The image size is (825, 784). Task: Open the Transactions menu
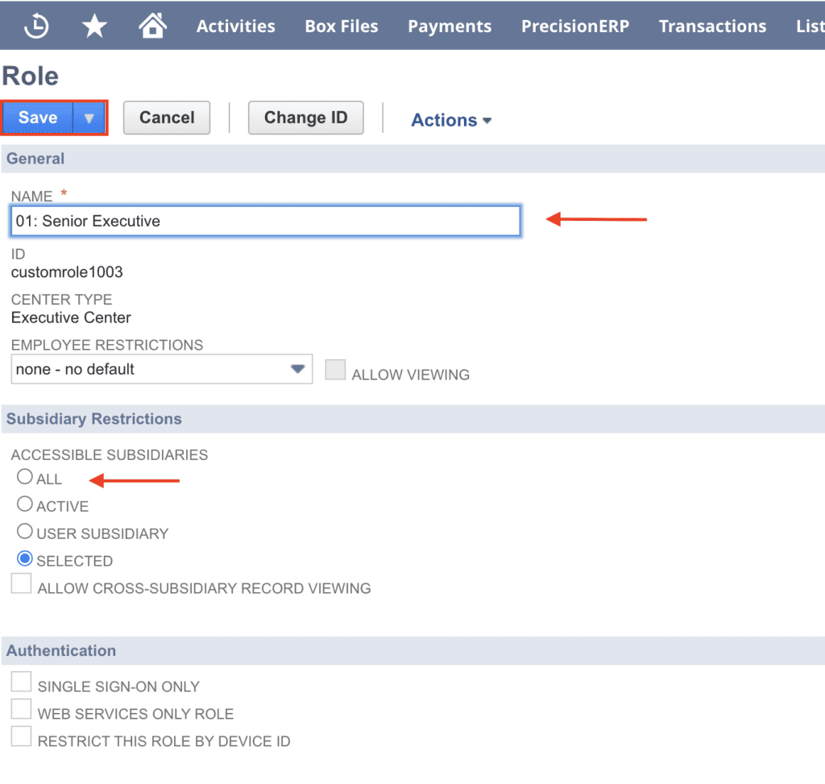tap(712, 26)
